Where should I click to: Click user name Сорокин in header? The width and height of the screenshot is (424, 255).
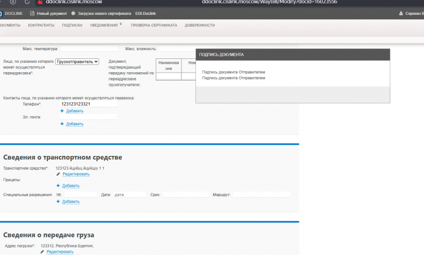coord(414,13)
